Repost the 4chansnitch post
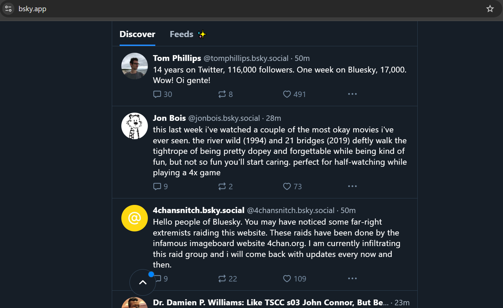Viewport: 503px width, 308px height. (x=222, y=279)
